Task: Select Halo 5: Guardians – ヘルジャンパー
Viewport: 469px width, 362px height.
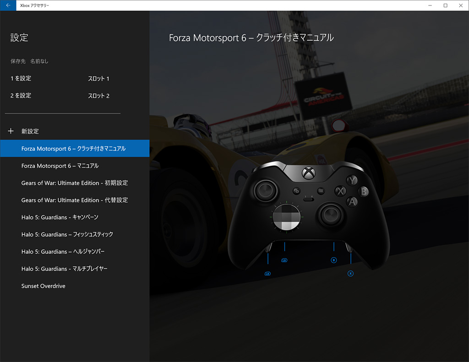Action: click(75, 251)
